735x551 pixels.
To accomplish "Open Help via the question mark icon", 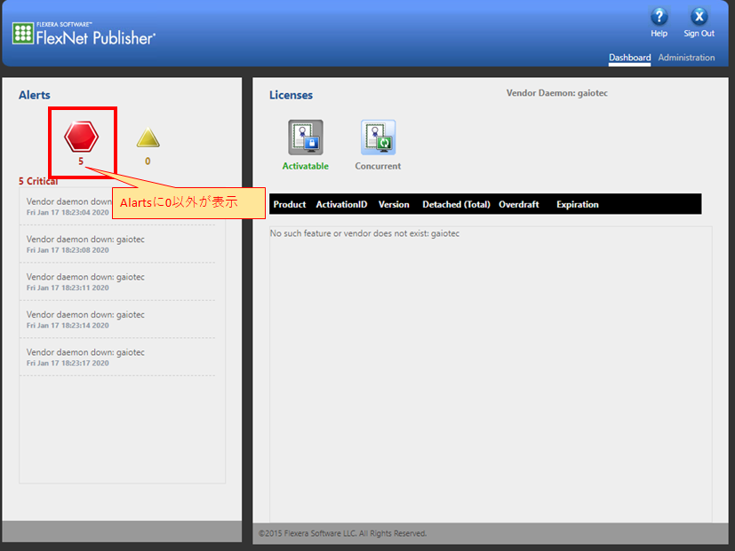I will coord(659,16).
